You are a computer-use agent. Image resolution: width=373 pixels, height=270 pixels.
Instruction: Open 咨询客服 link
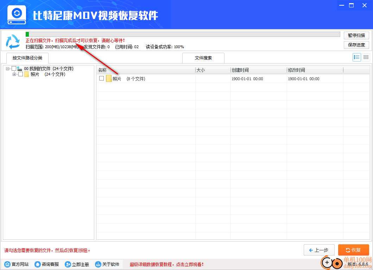click(x=50, y=264)
